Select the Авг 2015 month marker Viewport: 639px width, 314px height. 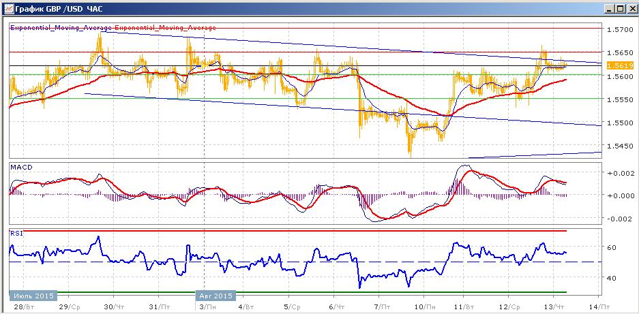point(216,296)
